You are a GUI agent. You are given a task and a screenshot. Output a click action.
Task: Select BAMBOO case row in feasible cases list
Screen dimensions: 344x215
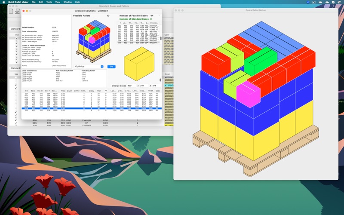138,39
